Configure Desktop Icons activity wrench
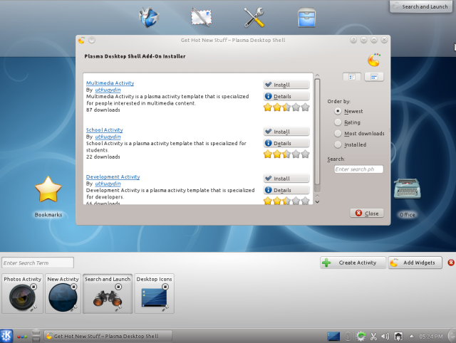The width and height of the screenshot is (456, 343). coord(165,307)
